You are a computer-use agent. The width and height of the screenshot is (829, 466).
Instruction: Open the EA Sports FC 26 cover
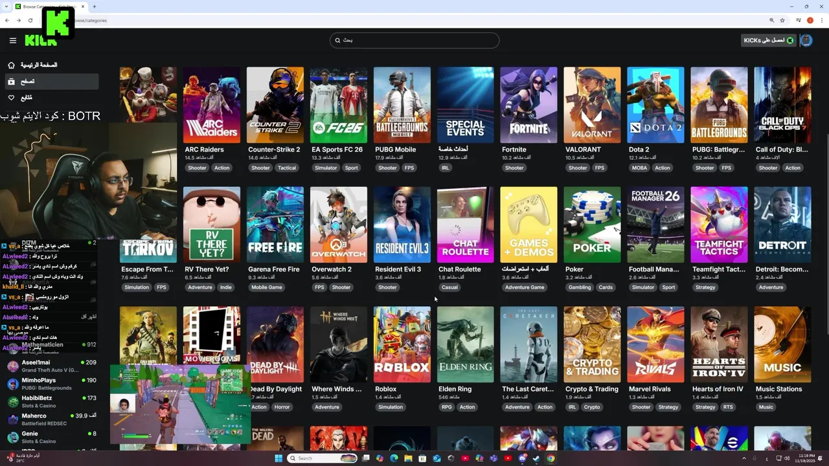339,105
